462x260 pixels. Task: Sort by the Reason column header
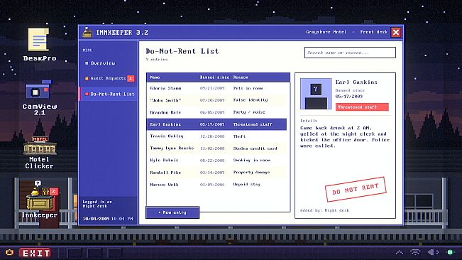coord(241,77)
